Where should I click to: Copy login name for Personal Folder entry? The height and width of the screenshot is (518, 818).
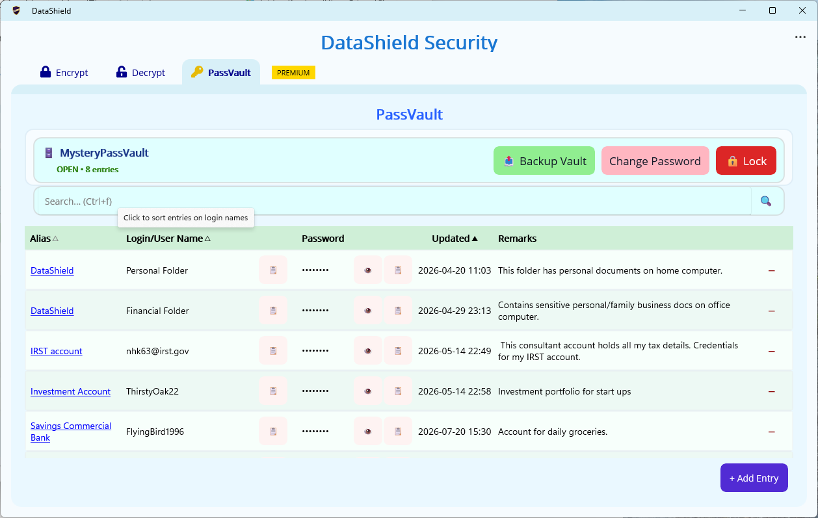273,270
